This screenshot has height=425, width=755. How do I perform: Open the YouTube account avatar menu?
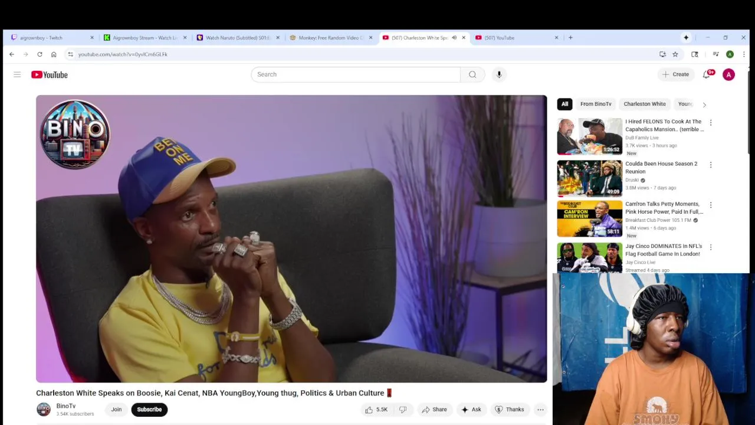click(x=728, y=74)
